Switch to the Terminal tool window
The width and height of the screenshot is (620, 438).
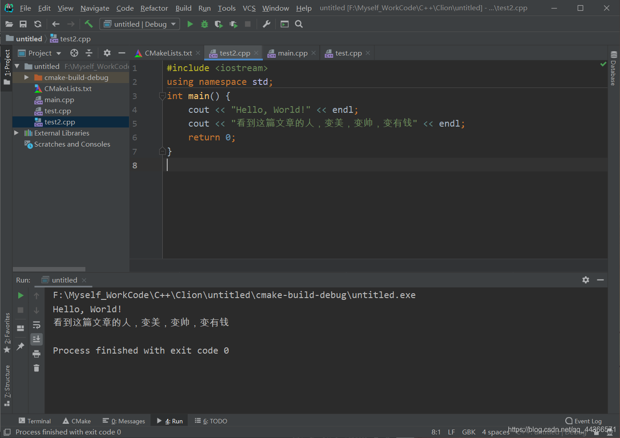35,421
